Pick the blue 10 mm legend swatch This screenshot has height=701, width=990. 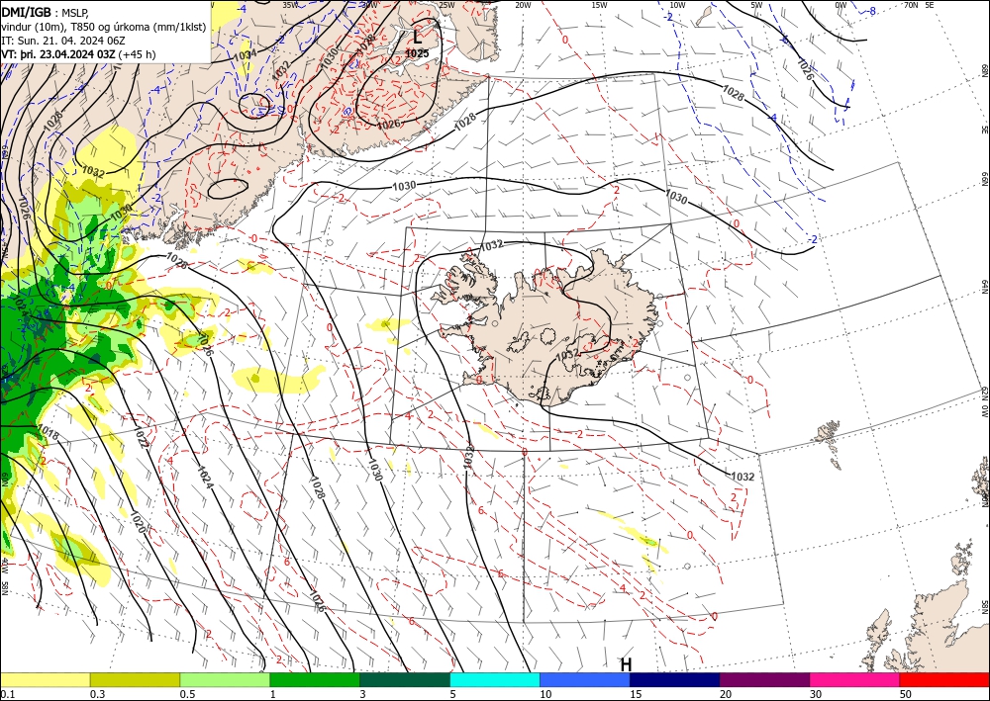click(585, 679)
